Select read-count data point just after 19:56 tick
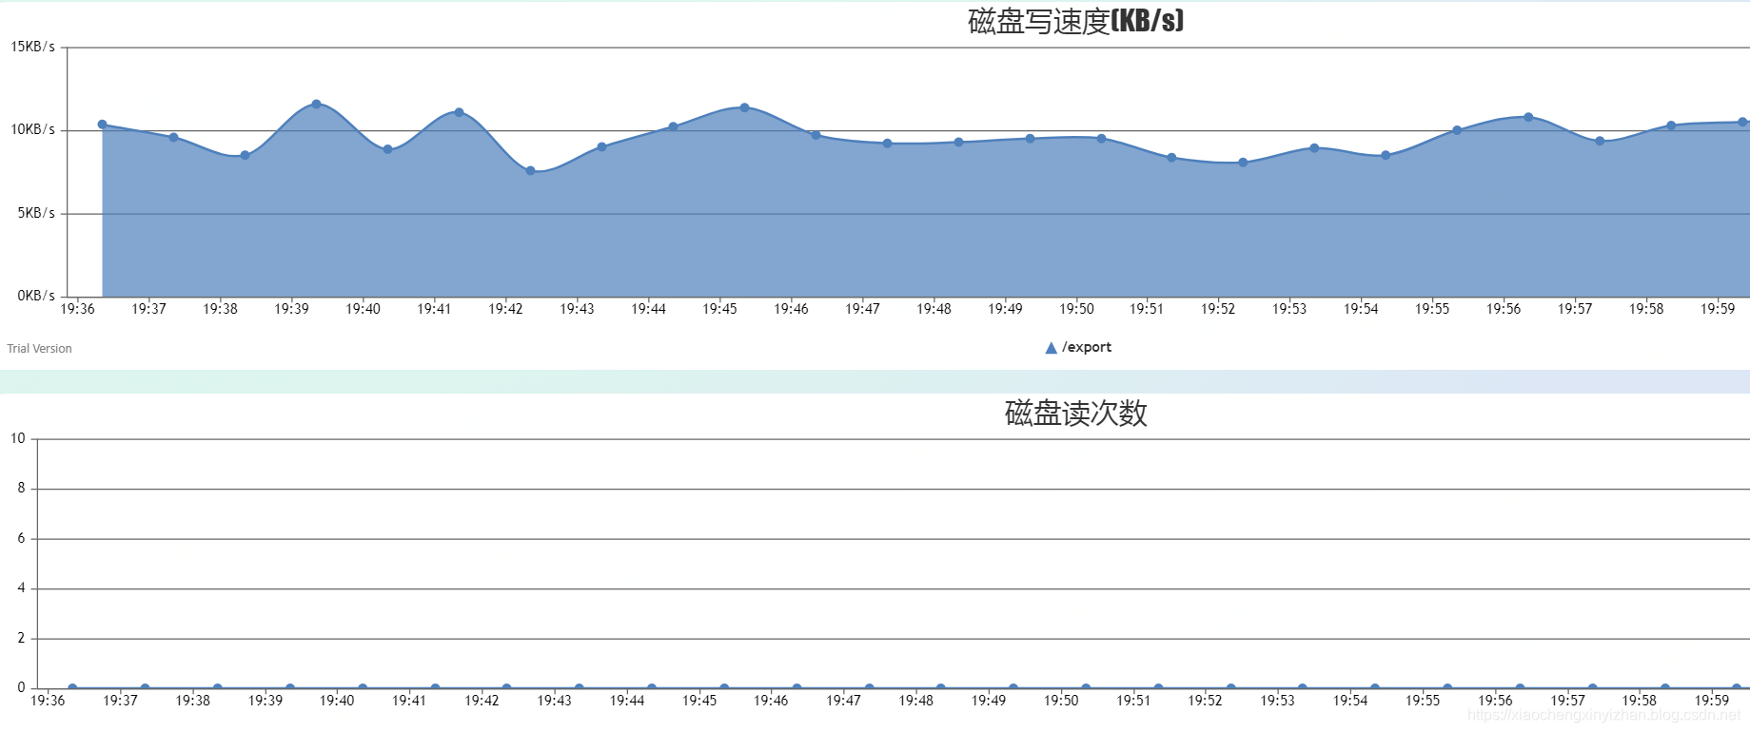The image size is (1750, 732). pyautogui.click(x=1520, y=688)
